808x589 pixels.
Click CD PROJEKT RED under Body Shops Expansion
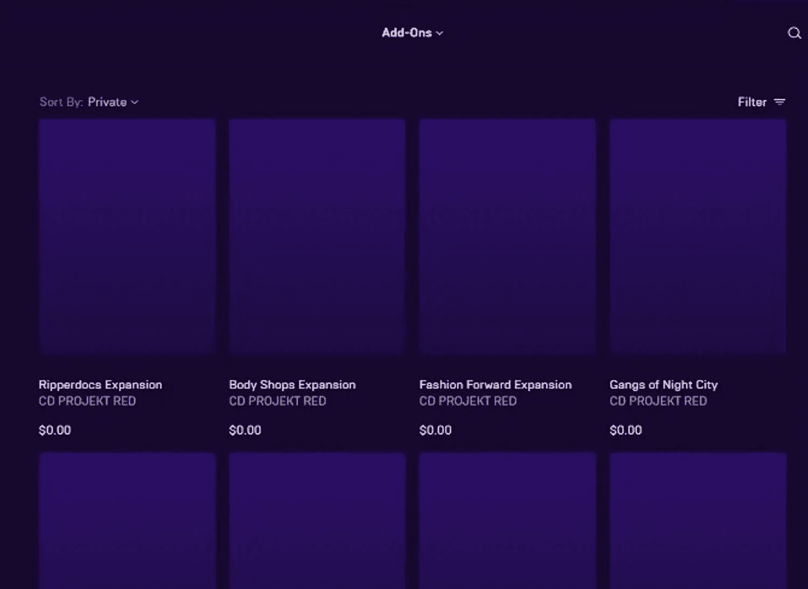277,401
